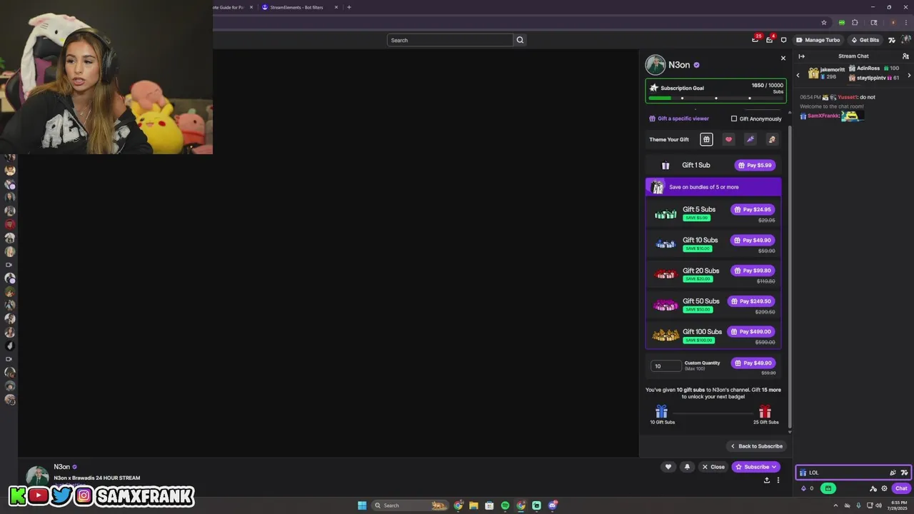Show next gift leaderboard entries
The image size is (914, 514).
click(x=909, y=75)
